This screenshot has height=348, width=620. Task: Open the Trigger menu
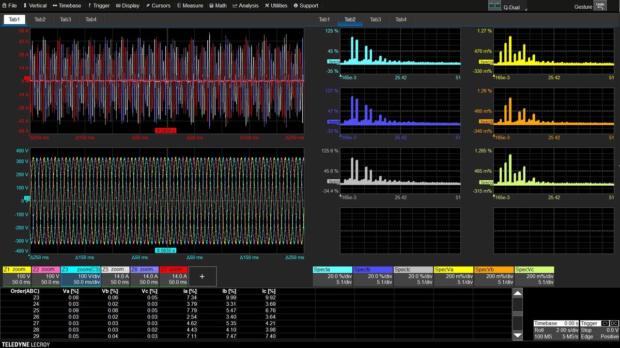[x=99, y=6]
